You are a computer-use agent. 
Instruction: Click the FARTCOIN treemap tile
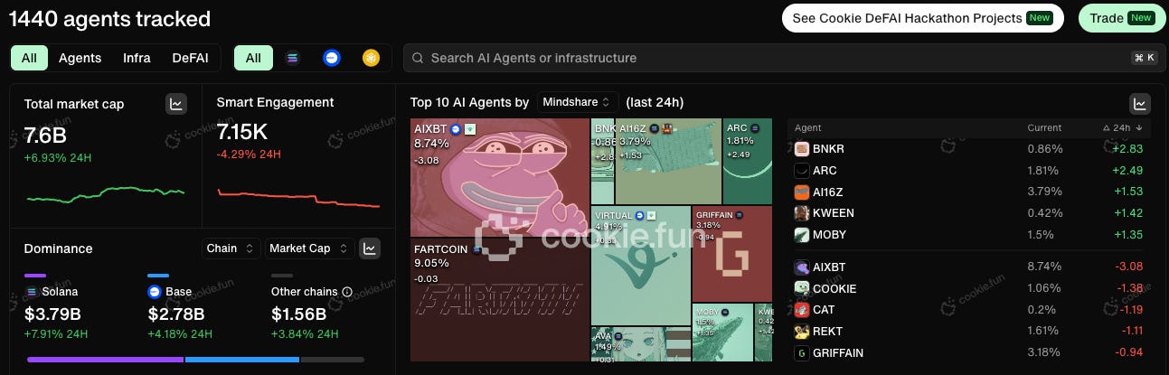coord(499,299)
